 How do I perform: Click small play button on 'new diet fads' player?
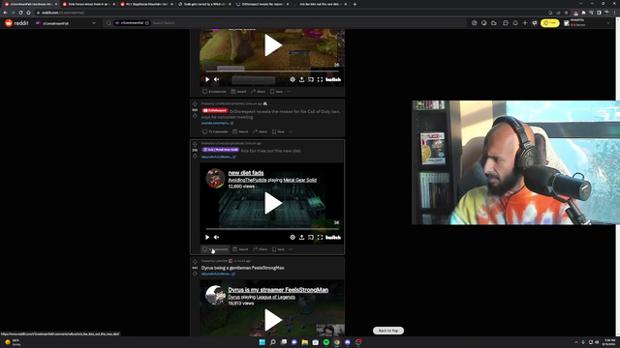coord(207,237)
